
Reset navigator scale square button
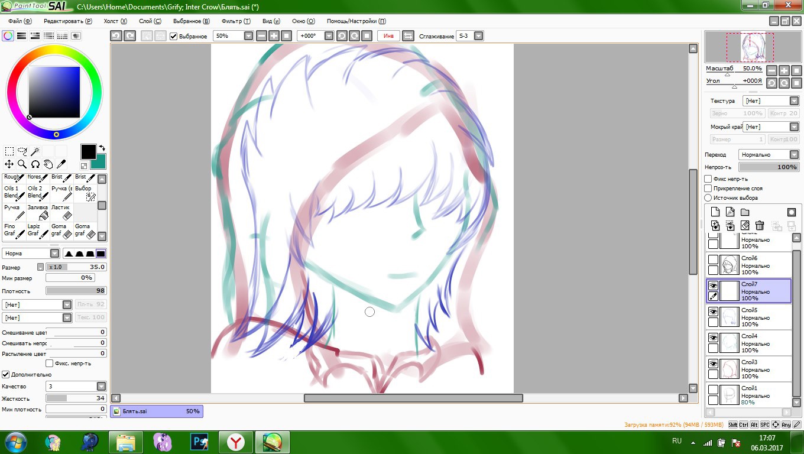click(x=796, y=70)
